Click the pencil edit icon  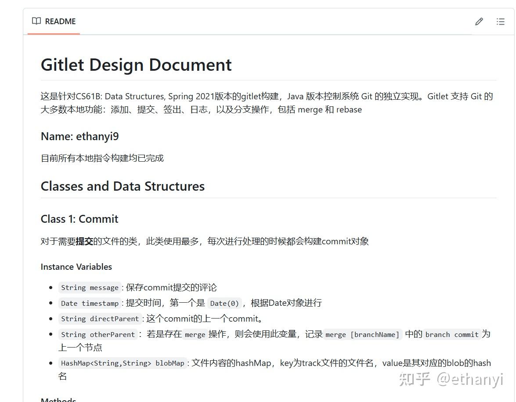(x=479, y=22)
